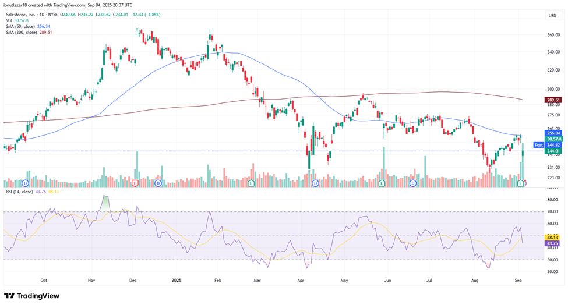Click the 48.13 RSI axis value label
This screenshot has height=308, width=568.
pos(553,238)
